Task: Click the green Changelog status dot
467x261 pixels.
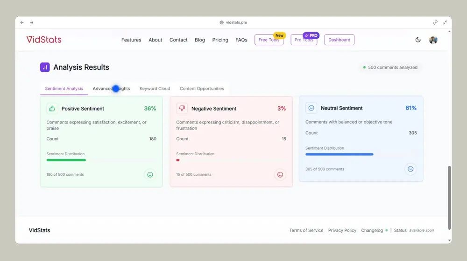Action: pyautogui.click(x=387, y=230)
